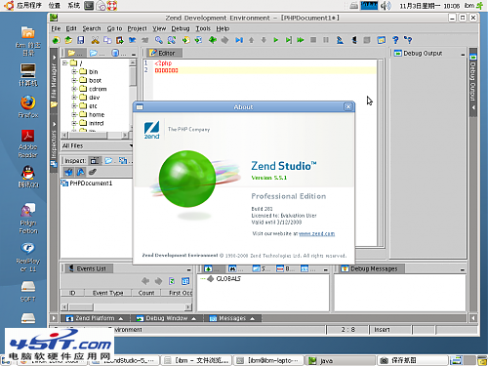Open the Adobe Reader desktop icon
Viewport: 488px width, 366px height.
click(28, 143)
